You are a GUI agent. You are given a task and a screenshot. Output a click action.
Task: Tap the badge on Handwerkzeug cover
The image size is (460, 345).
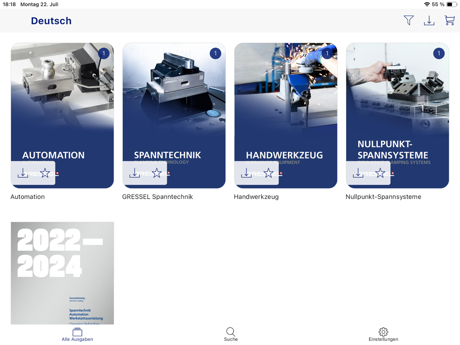[x=327, y=53]
